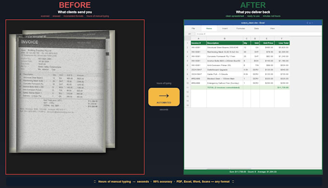The height and width of the screenshot is (188, 328).
Task: Click the 'What you deliver back' subtitle
Action: click(253, 12)
